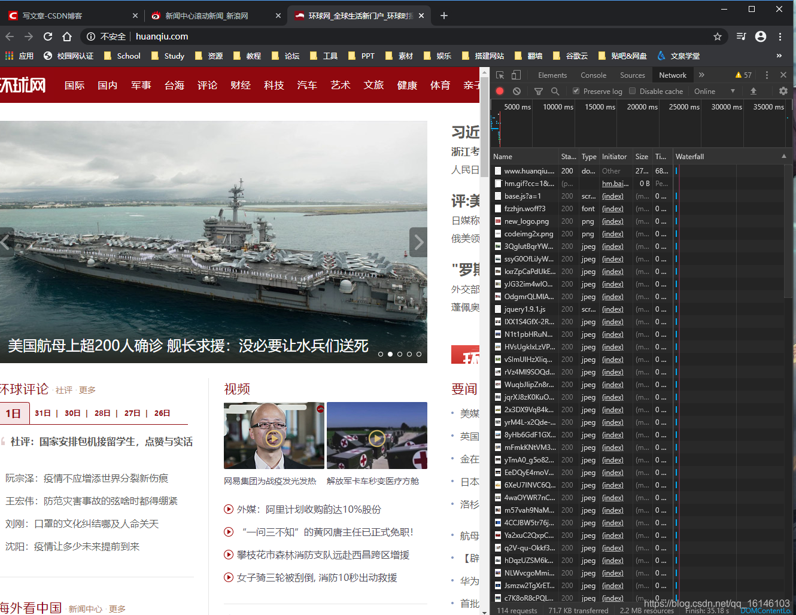The height and width of the screenshot is (615, 796).
Task: Show next carousel slide arrow
Action: point(418,242)
